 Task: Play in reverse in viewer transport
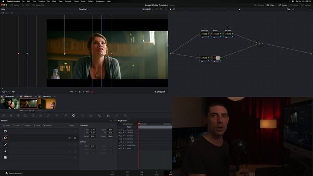point(76,92)
